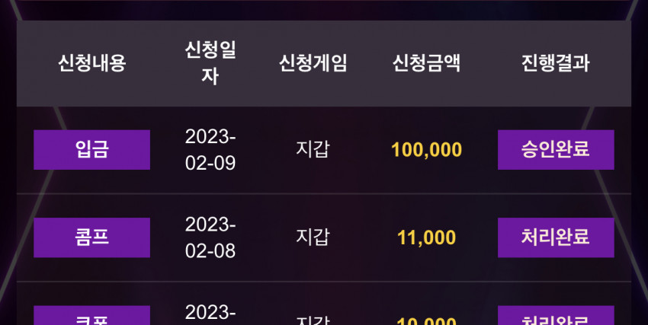Click the 2023-02-09 date cell
The image size is (648, 325).
pyautogui.click(x=210, y=150)
